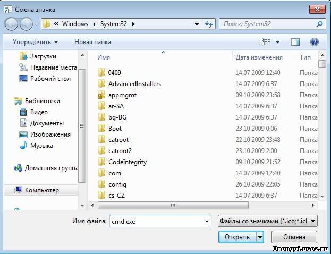This screenshot has width=331, height=254.
Task: Select the 0409 folder icon
Action: (x=101, y=72)
